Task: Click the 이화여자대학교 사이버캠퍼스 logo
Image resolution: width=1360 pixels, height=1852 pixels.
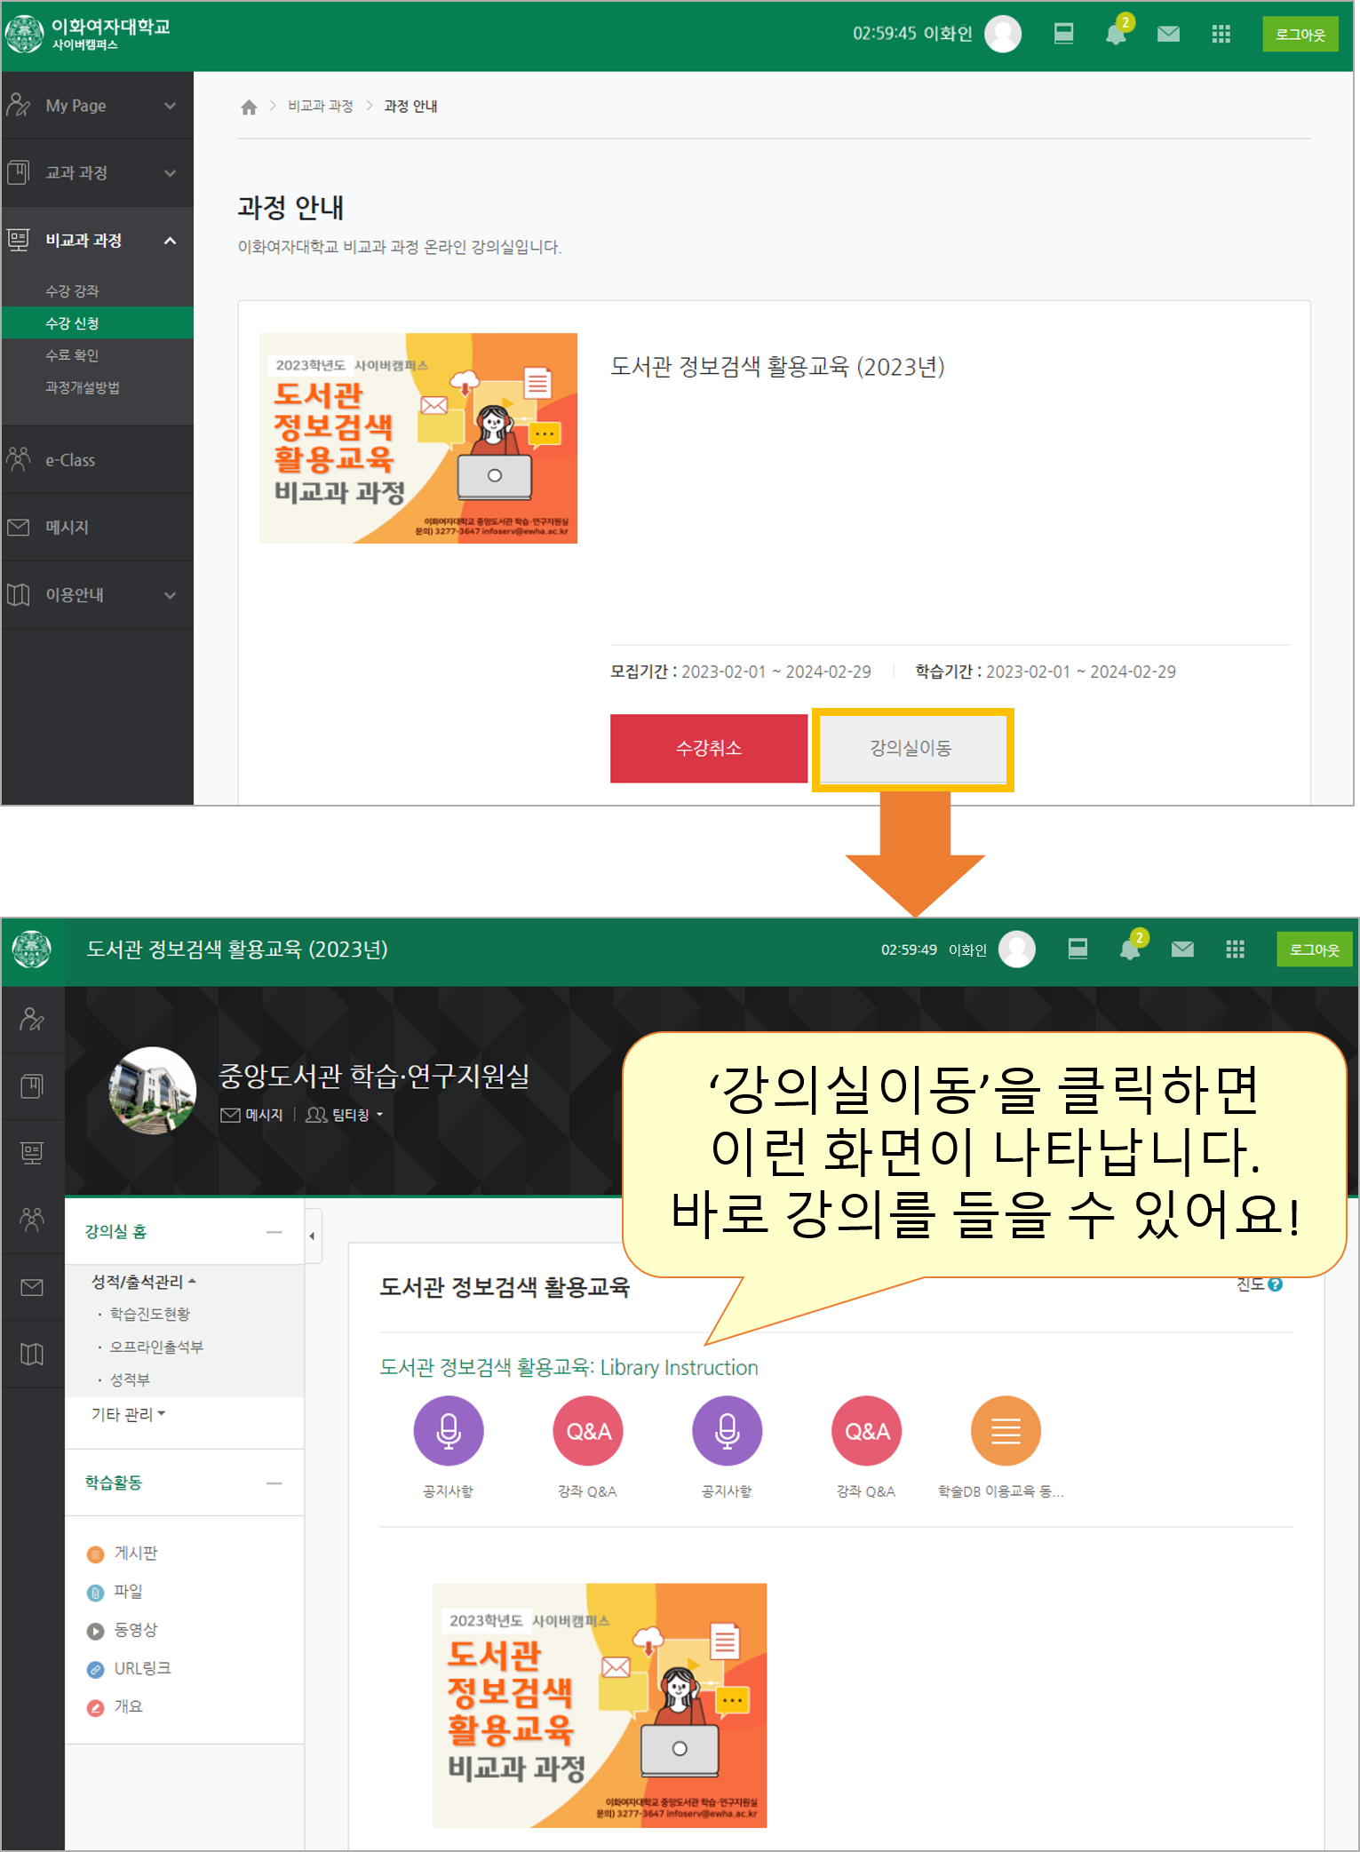Action: [x=87, y=34]
